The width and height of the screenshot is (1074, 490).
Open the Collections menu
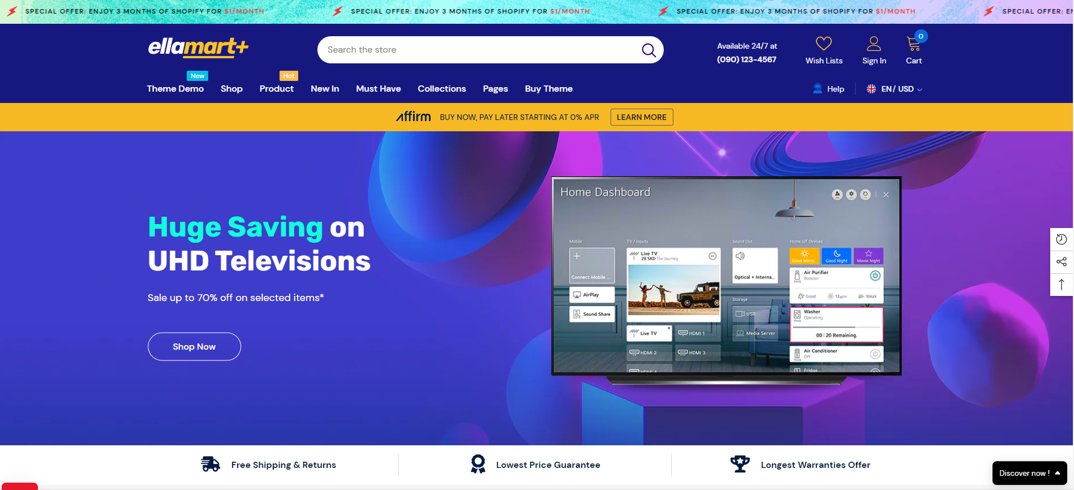[442, 89]
